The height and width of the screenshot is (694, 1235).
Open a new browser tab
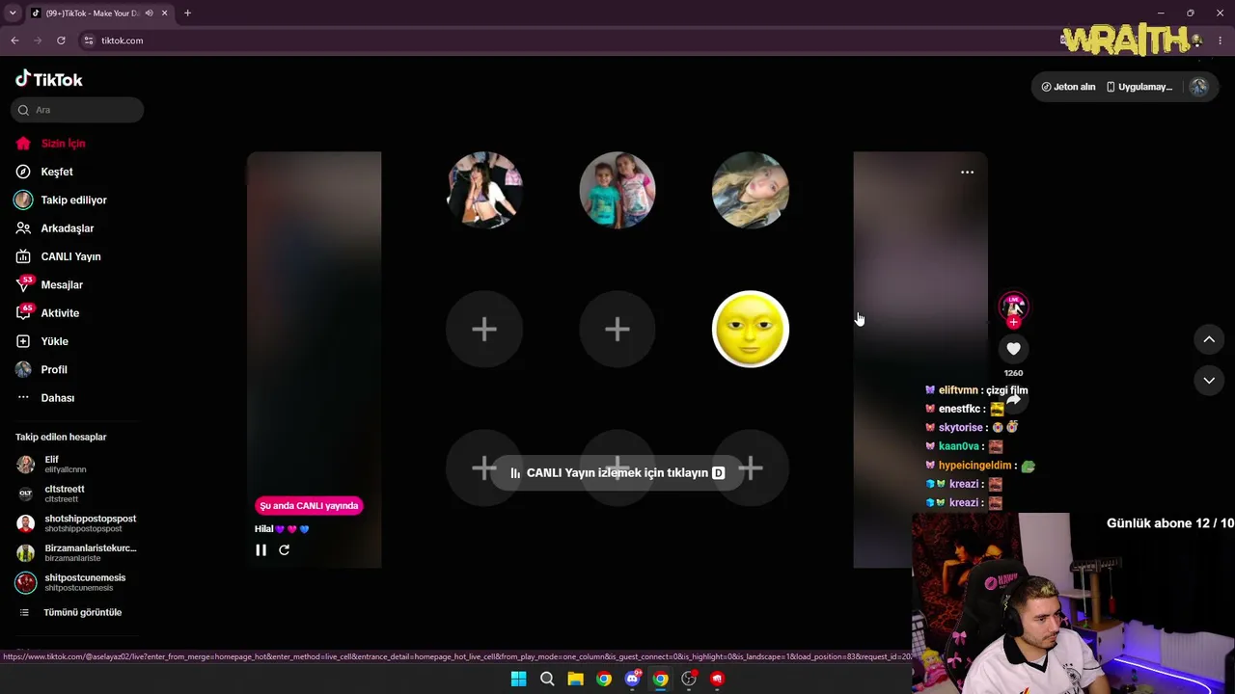187,13
